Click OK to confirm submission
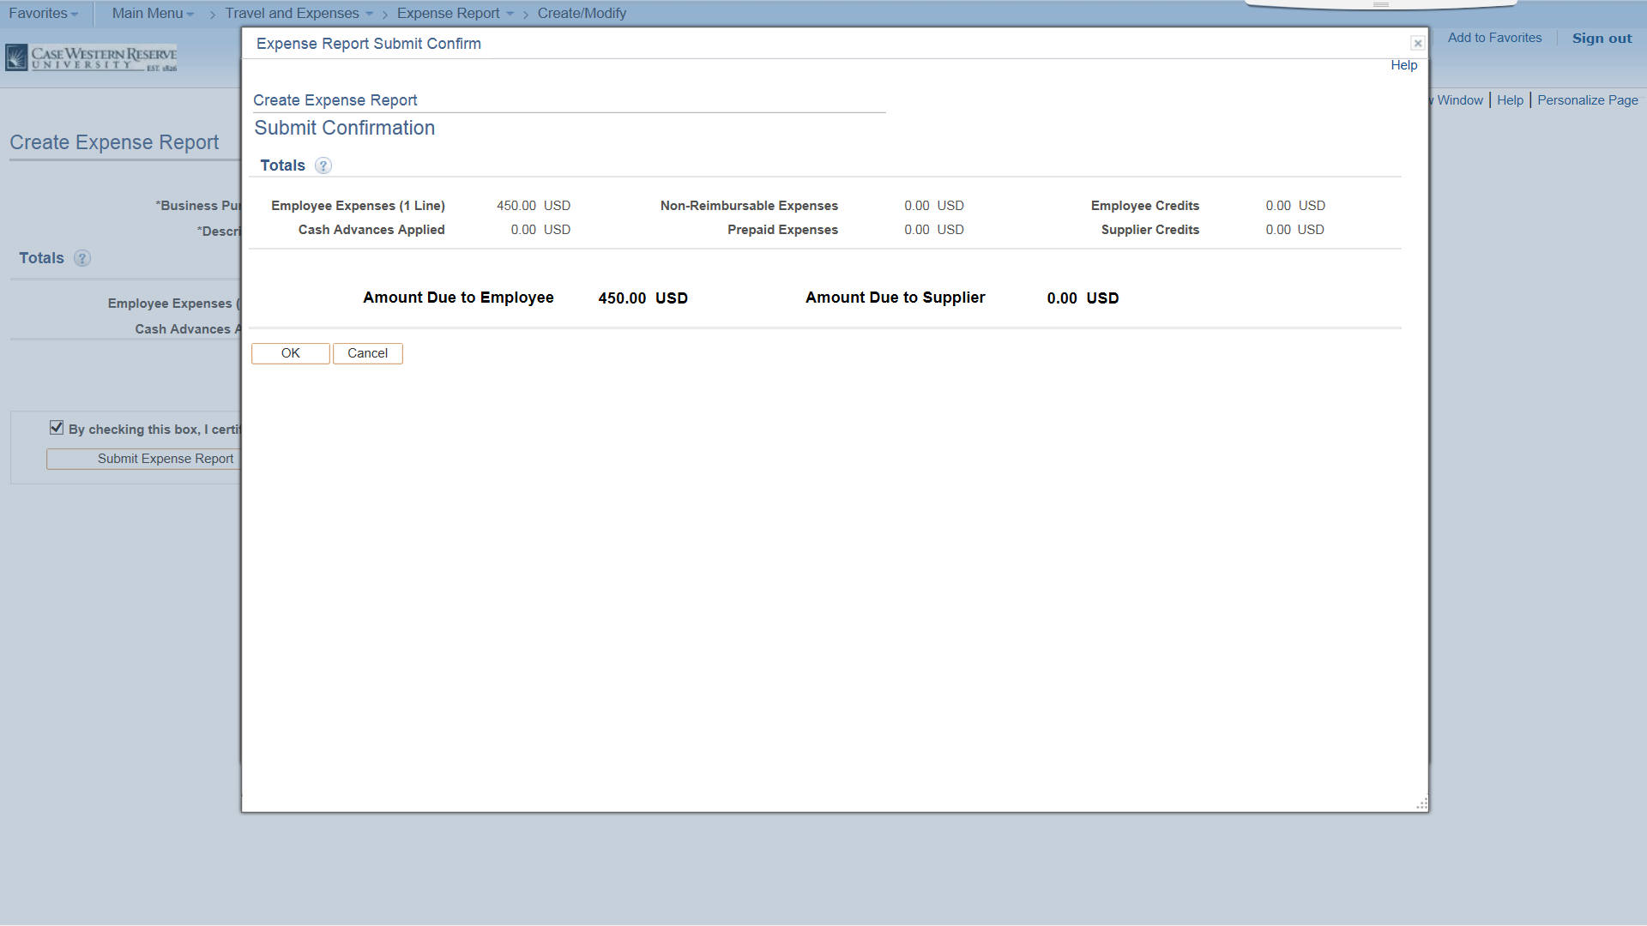Screen dimensions: 1647x926 coord(290,352)
